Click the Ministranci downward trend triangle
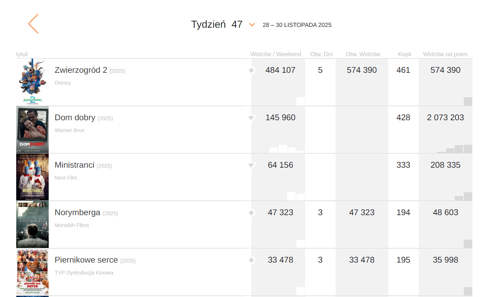Screen dimensions: 503x297 (x=251, y=165)
